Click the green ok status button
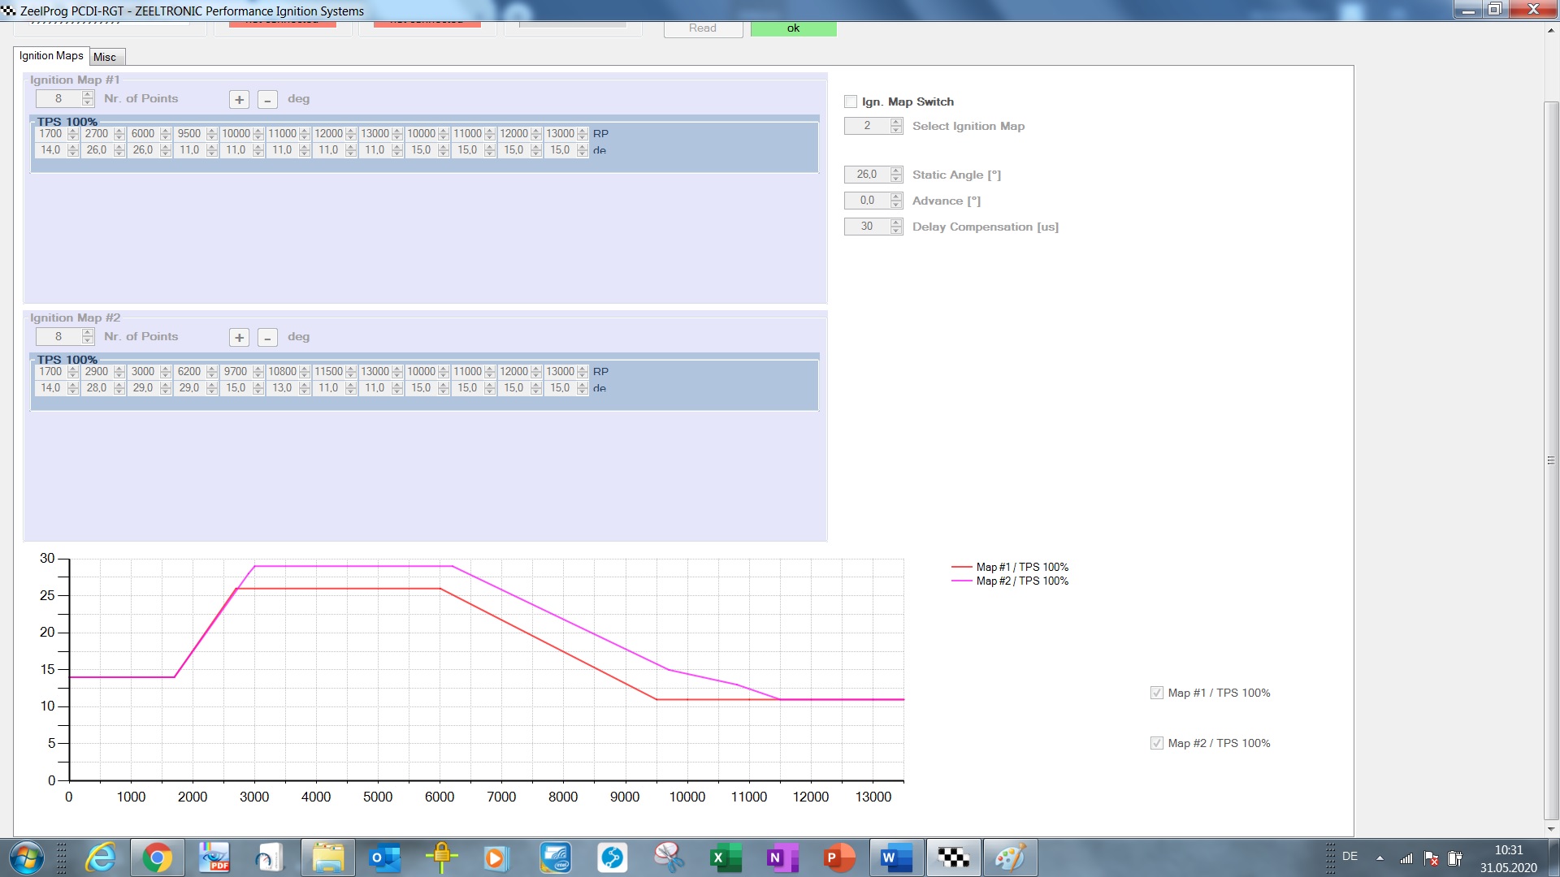Viewport: 1560px width, 877px height. pyautogui.click(x=793, y=28)
